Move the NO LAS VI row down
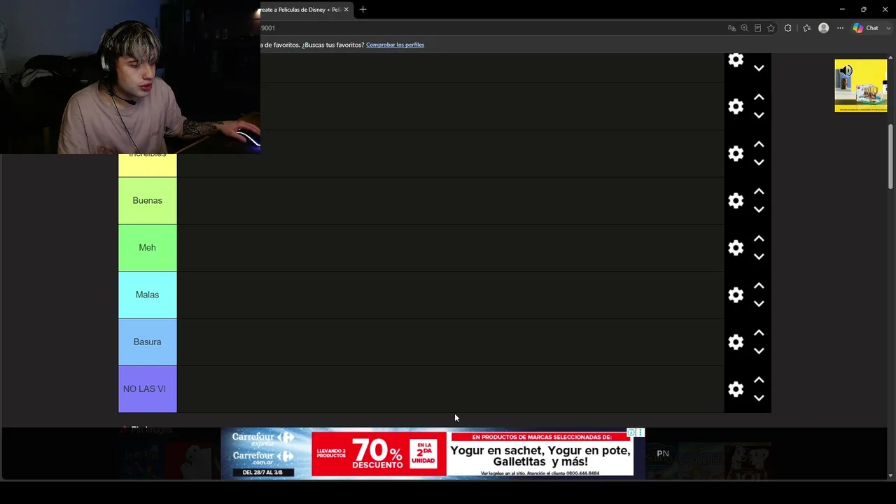The width and height of the screenshot is (896, 504). 759,398
